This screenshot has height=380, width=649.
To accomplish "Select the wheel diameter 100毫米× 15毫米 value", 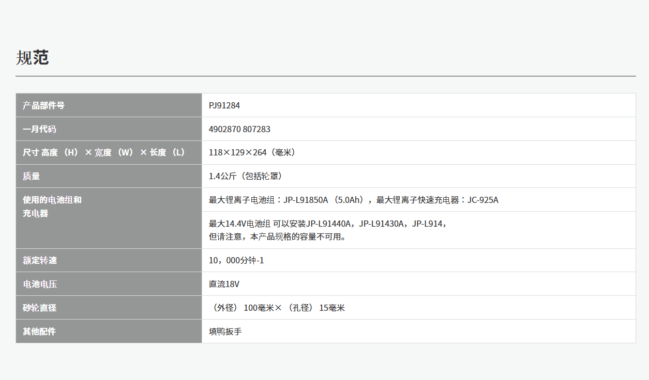I will 277,308.
